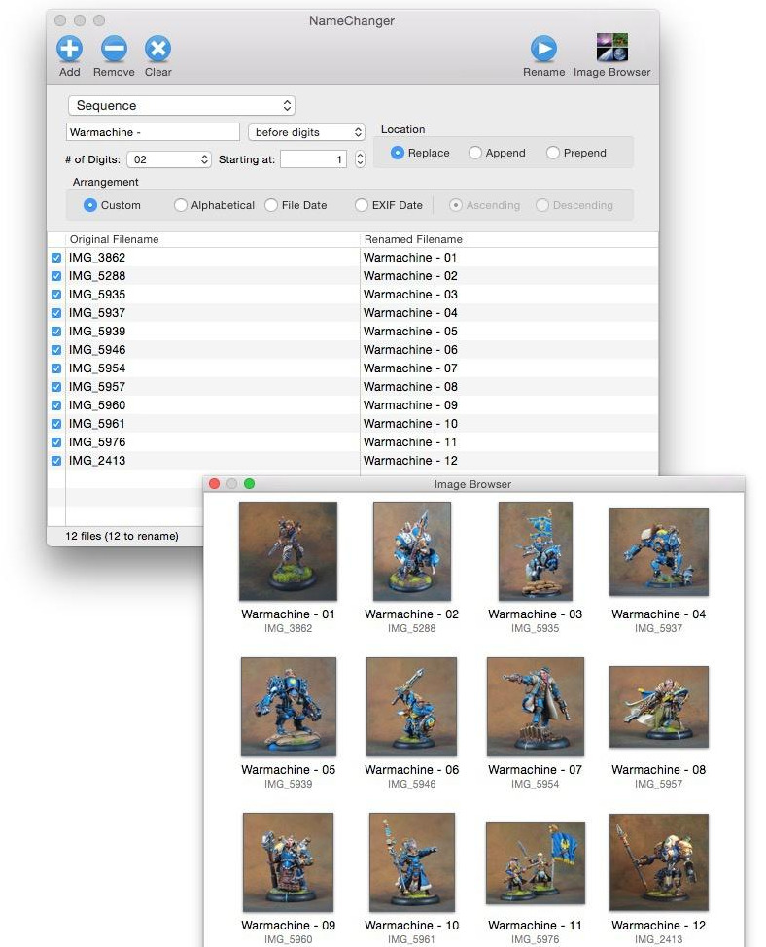Select the Alphabetical arrangement option
The height and width of the screenshot is (947, 766).
180,205
